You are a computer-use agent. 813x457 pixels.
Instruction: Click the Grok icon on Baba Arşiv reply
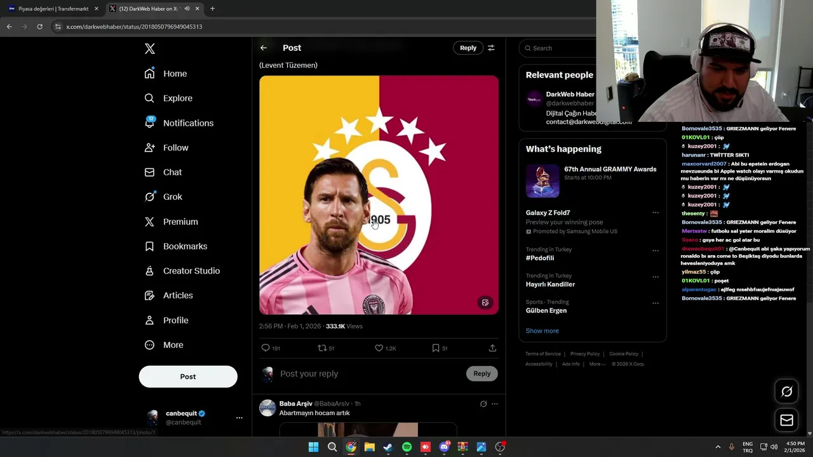tap(483, 404)
